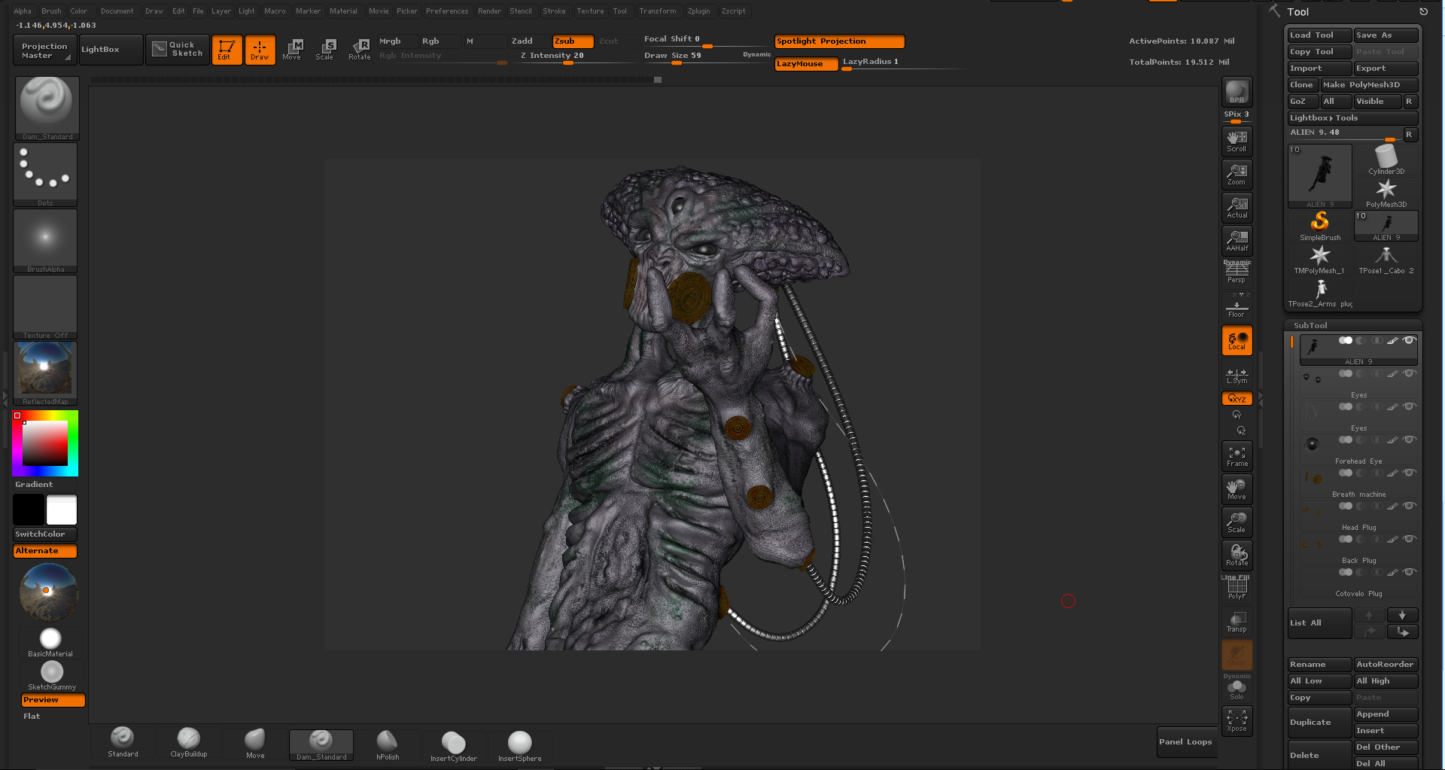The width and height of the screenshot is (1445, 770).
Task: Open the BasicMaterial sphere
Action: tap(50, 642)
